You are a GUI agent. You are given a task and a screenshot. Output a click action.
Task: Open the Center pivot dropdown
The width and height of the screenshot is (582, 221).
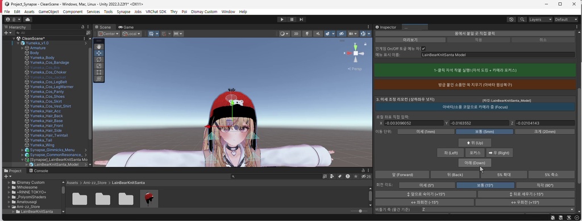pyautogui.click(x=109, y=33)
